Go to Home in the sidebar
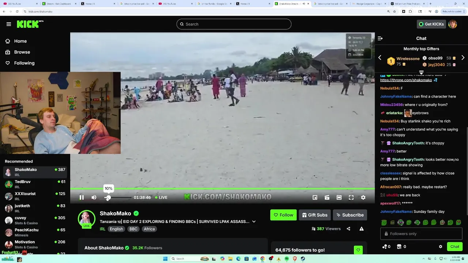 click(16, 41)
